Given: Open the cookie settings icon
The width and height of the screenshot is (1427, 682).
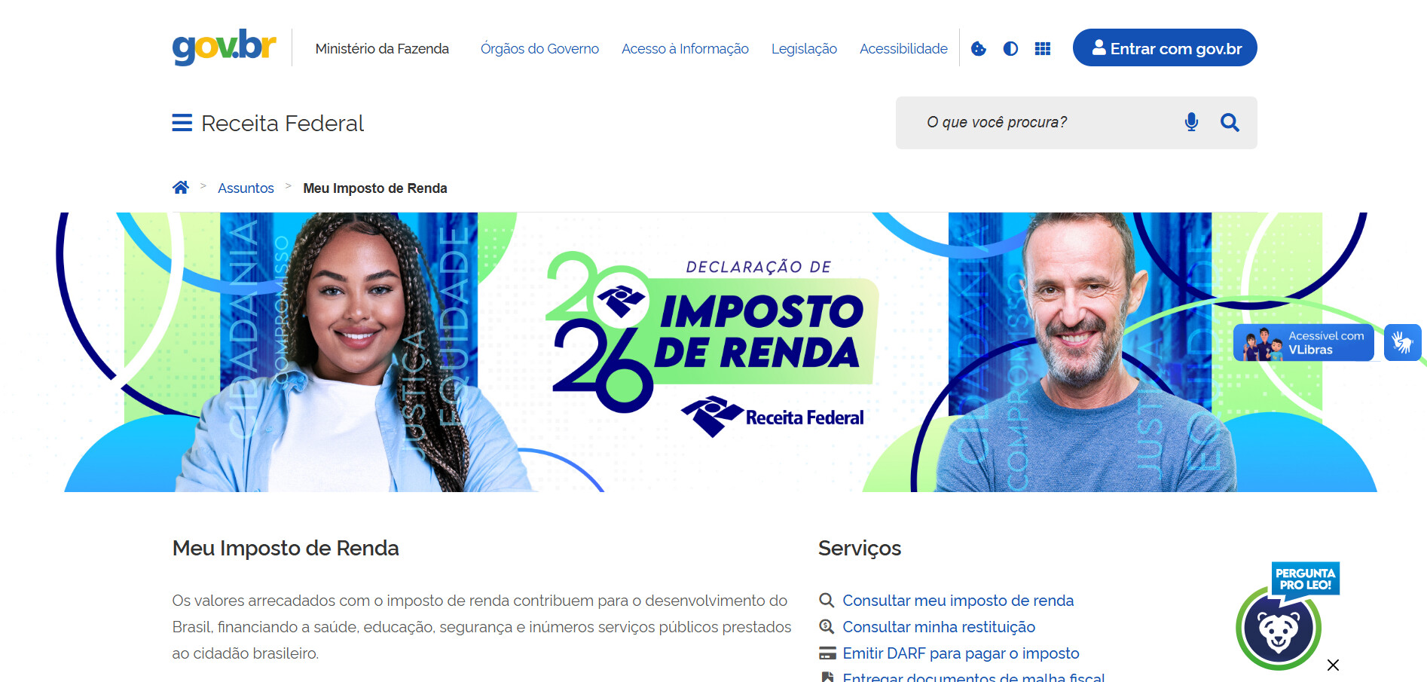Looking at the screenshot, I should (979, 48).
